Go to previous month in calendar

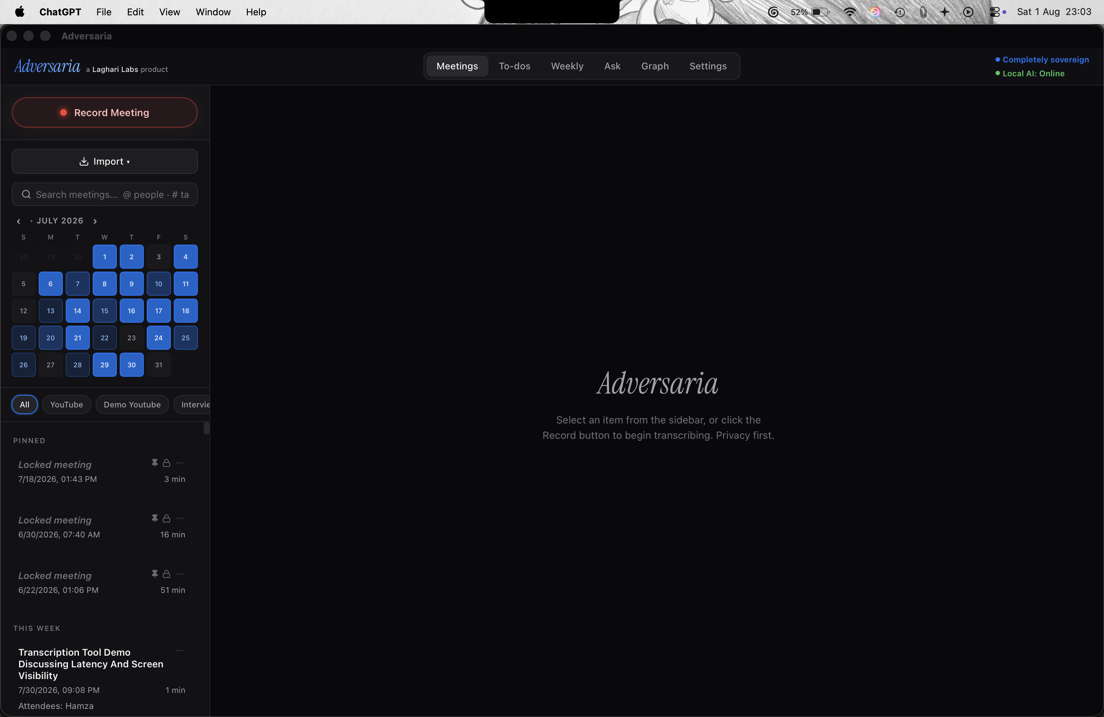pos(19,221)
